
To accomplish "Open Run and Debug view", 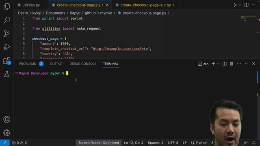I will point(6,47).
